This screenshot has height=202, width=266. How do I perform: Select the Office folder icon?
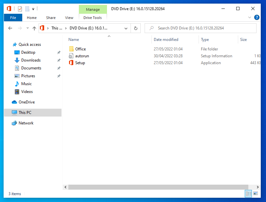(x=71, y=49)
